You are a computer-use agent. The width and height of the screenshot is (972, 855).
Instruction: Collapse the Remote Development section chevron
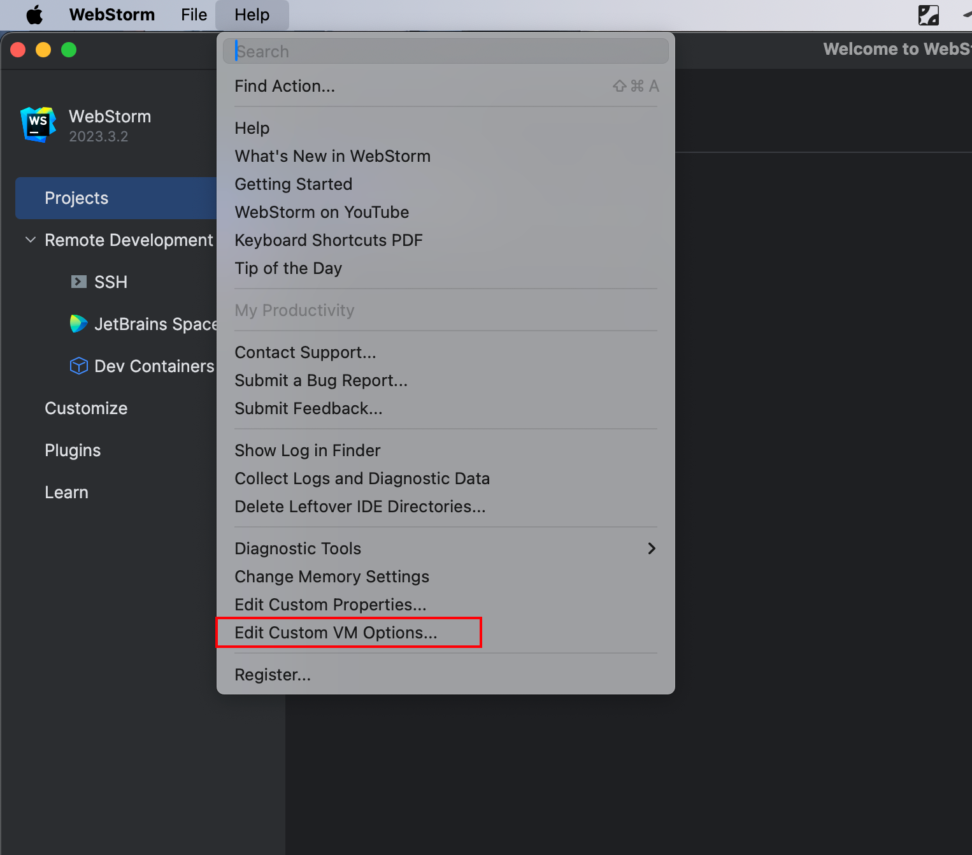tap(30, 240)
